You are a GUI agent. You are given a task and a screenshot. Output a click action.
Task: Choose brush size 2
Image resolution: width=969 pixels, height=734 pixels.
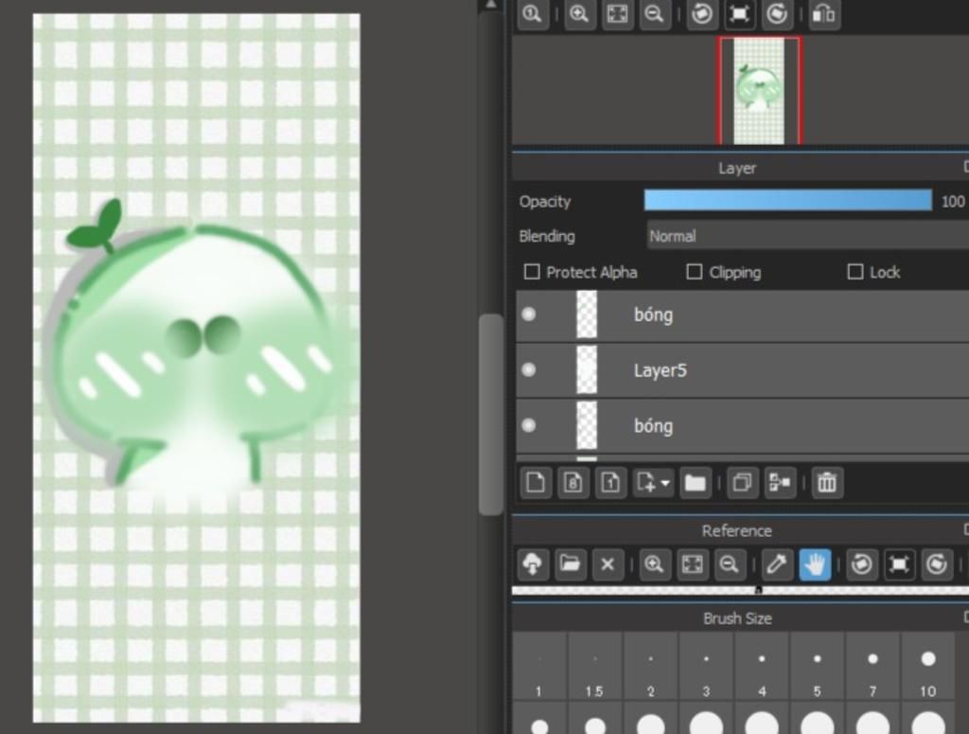coord(651,667)
